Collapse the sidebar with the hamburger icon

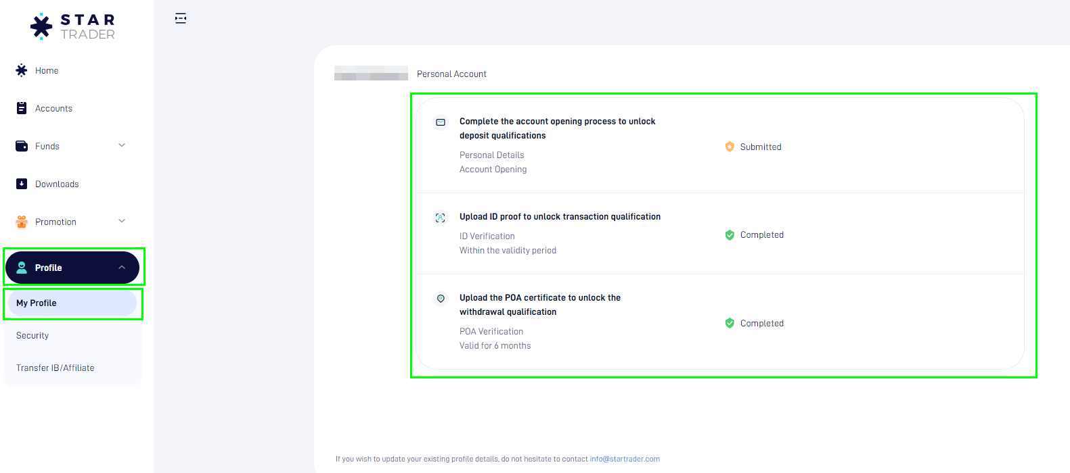(181, 18)
